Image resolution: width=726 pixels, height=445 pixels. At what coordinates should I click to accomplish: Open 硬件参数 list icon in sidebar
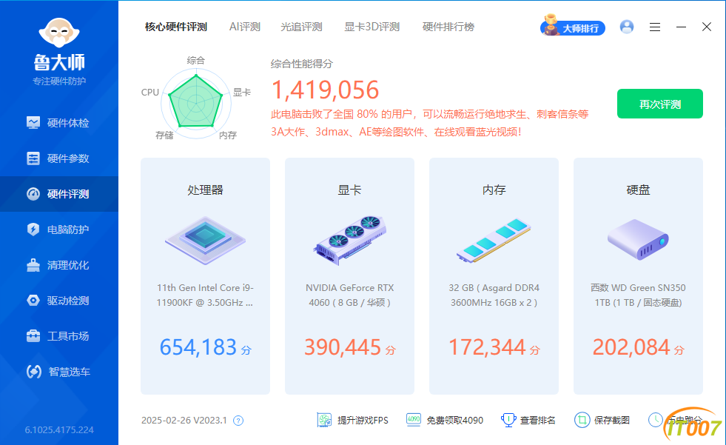[33, 158]
